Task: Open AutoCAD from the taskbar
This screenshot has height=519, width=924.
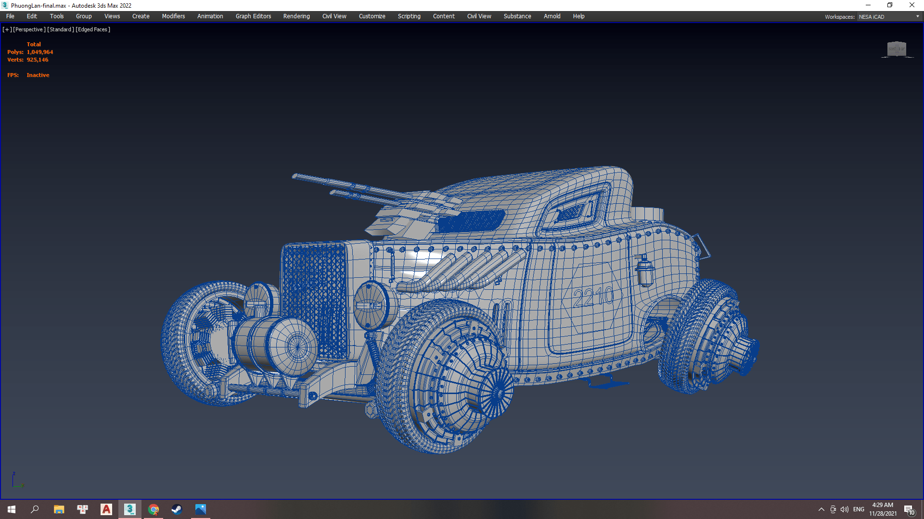Action: click(106, 509)
